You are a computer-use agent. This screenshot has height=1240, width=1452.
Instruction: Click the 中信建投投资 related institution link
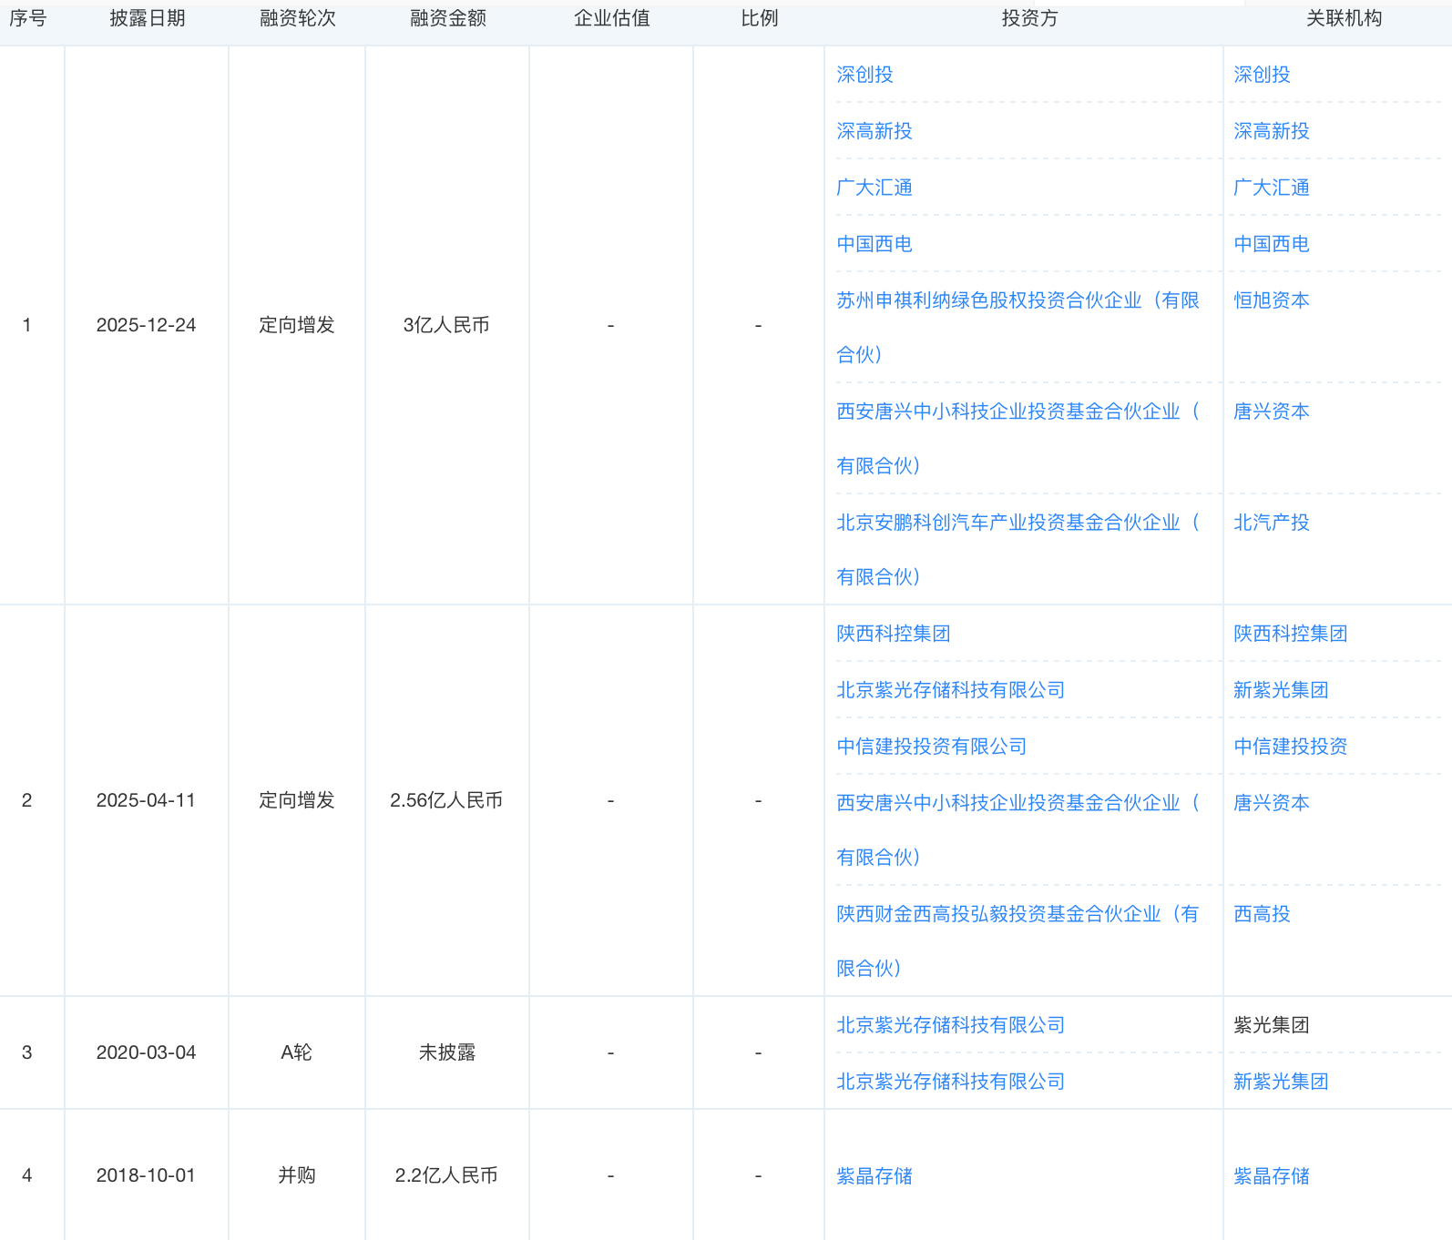1291,747
